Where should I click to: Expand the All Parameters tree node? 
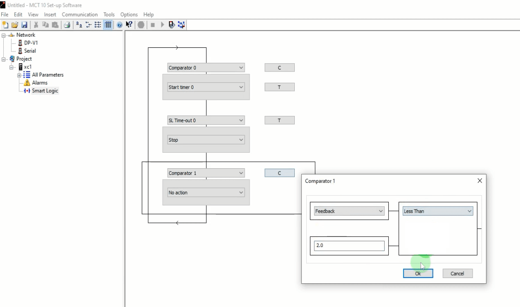click(x=19, y=75)
